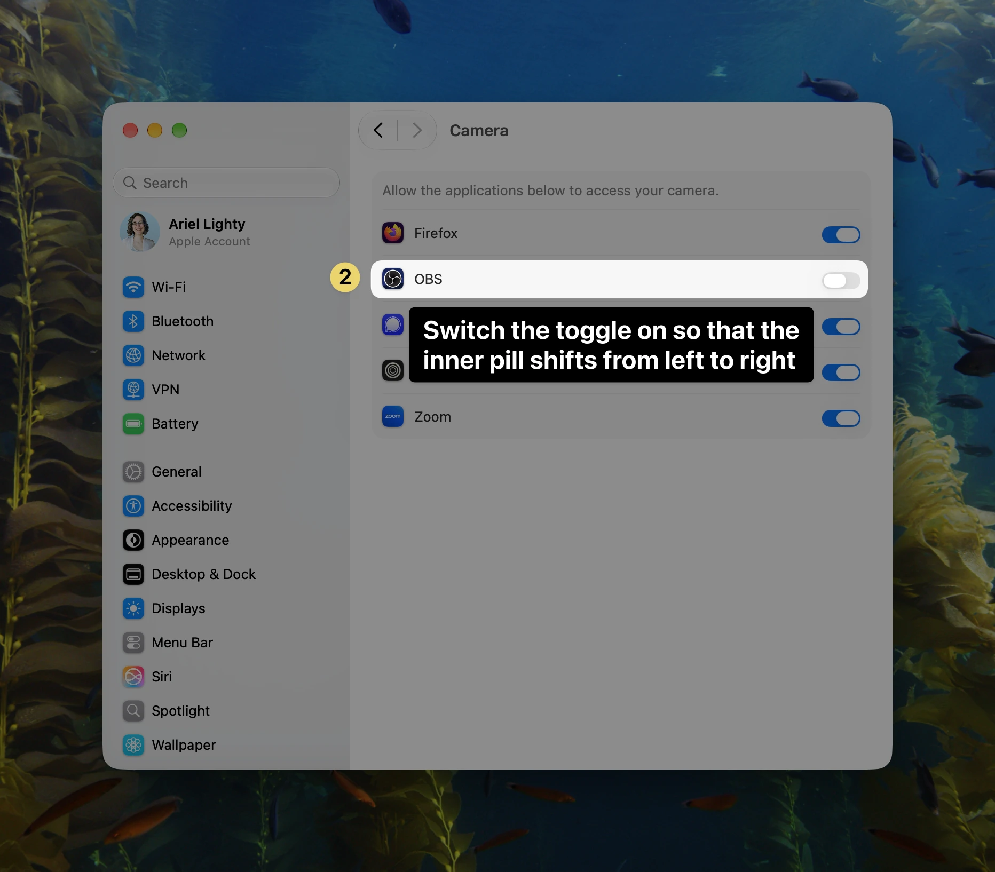
Task: Click the 'OBS' app name
Action: 428,279
